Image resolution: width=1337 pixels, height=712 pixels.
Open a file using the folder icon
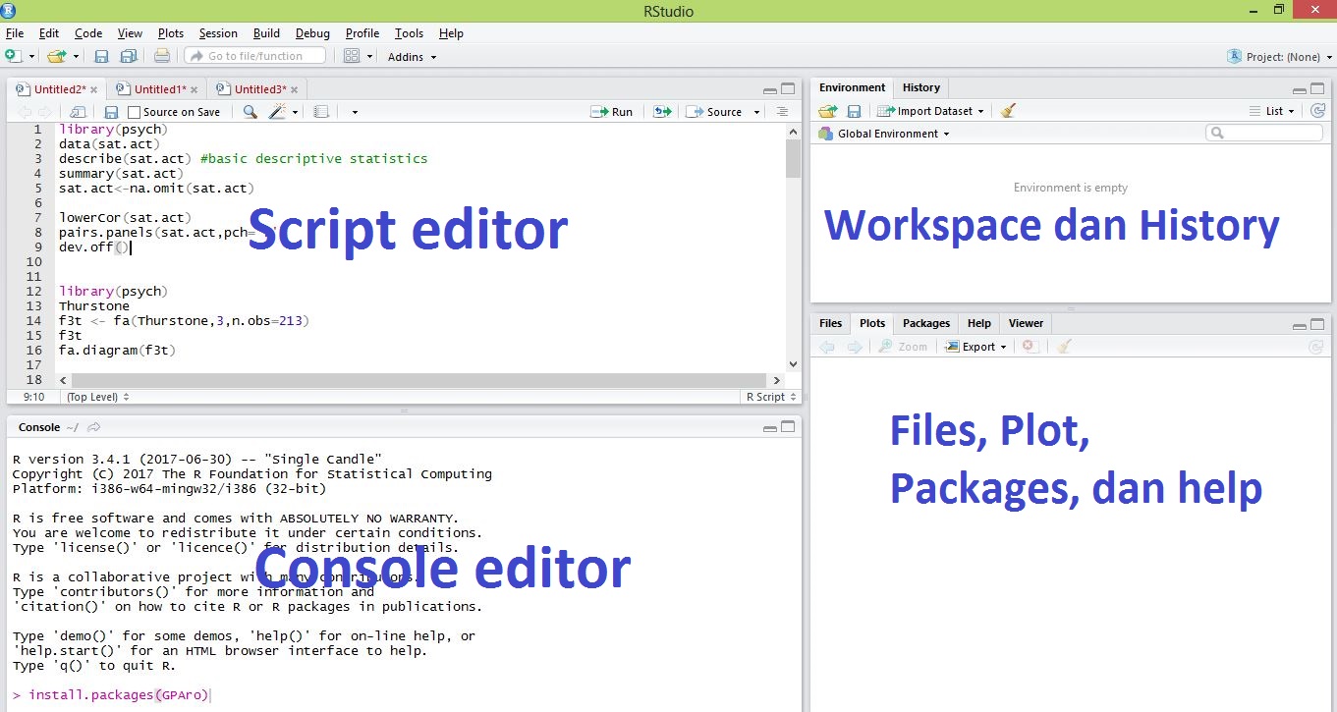[57, 56]
